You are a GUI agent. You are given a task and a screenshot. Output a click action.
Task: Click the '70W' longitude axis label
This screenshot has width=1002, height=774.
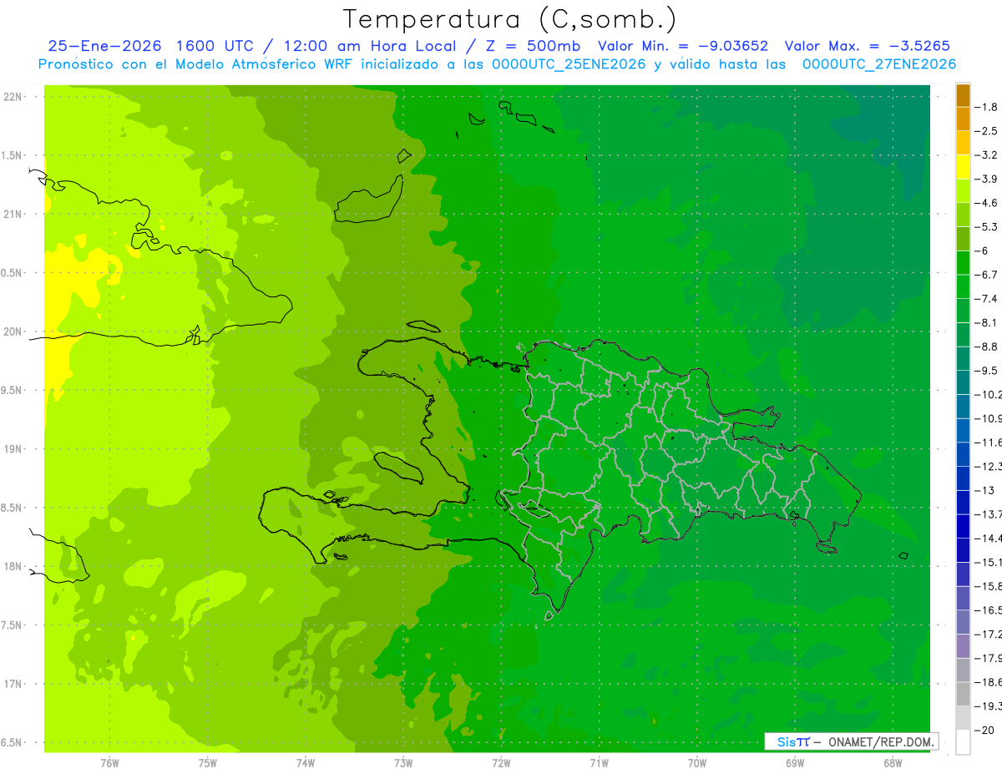(697, 763)
